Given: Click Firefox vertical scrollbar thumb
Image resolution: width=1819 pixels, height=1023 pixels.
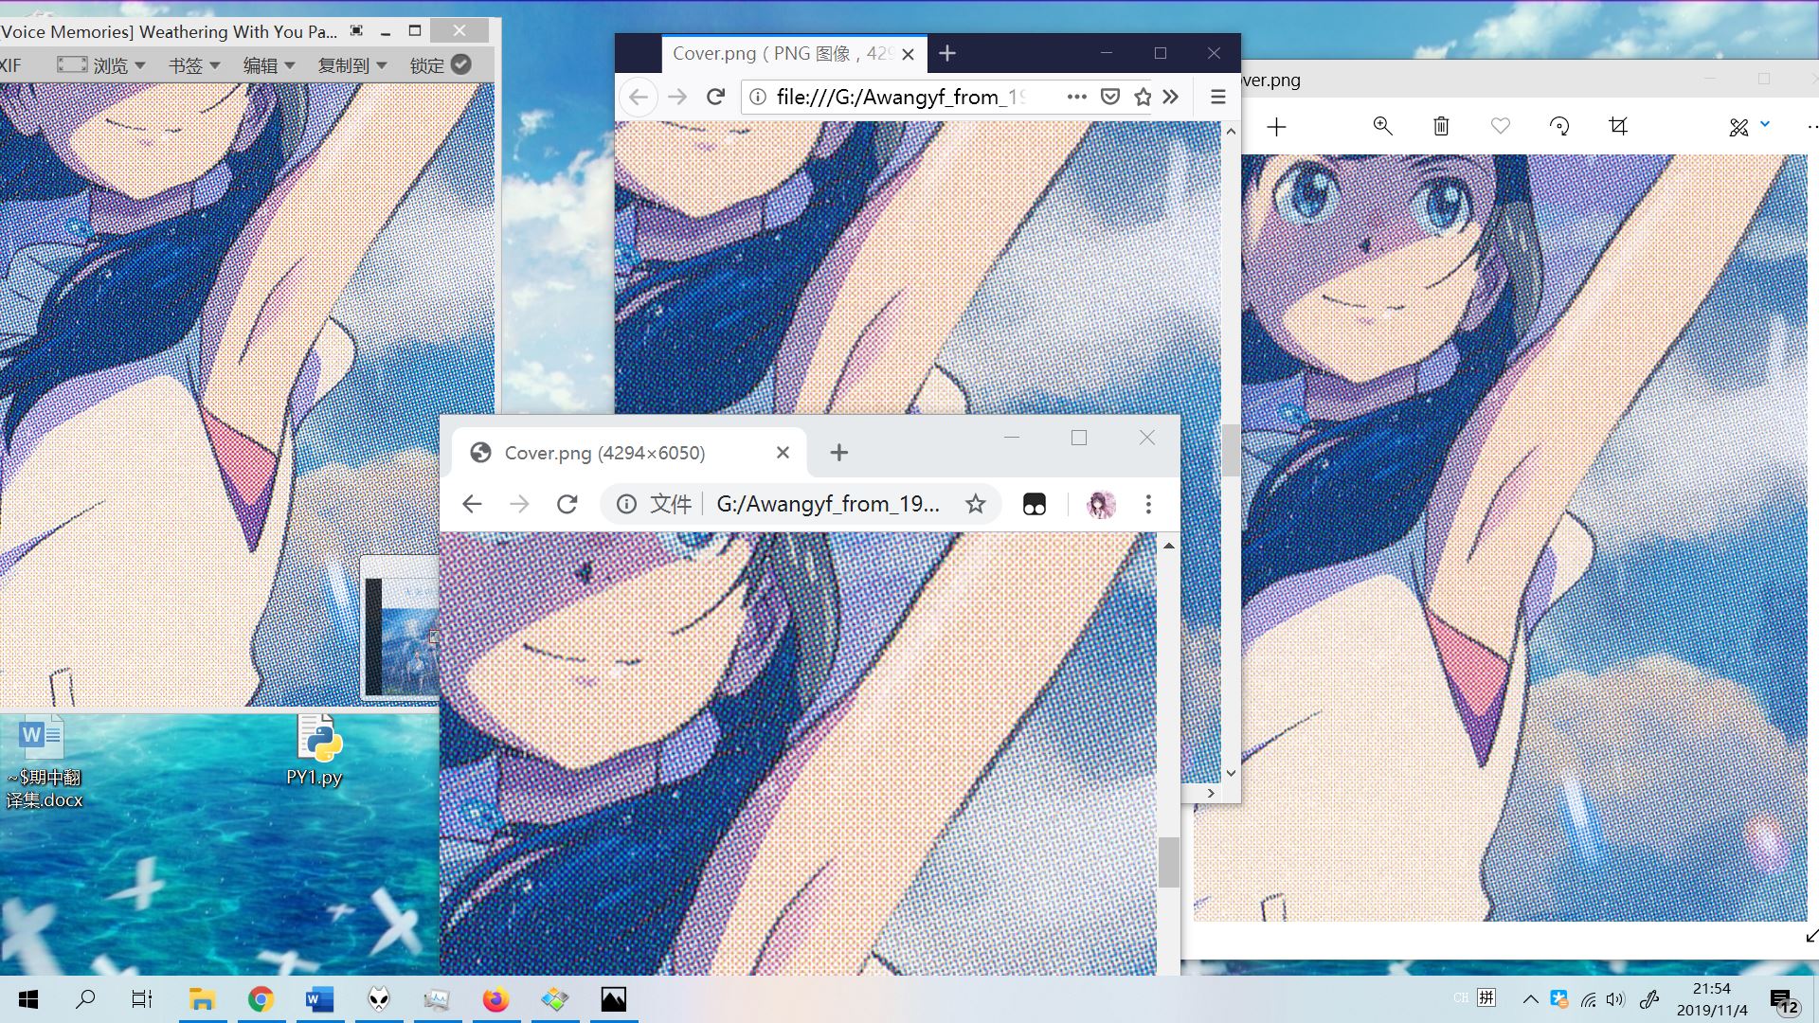Looking at the screenshot, I should tap(1231, 450).
